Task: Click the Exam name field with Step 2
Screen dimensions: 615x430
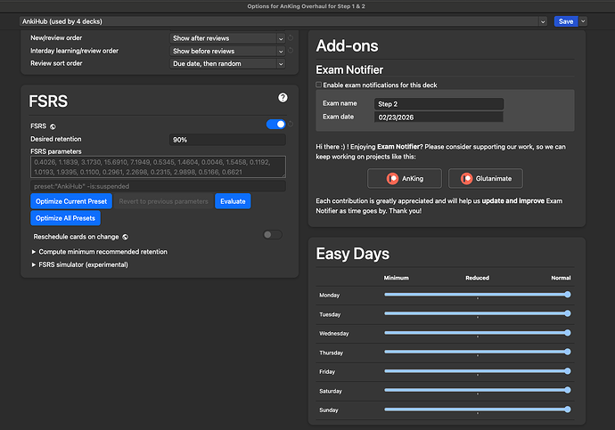Action: pyautogui.click(x=439, y=104)
